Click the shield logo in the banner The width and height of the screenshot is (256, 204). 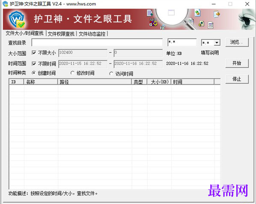coord(17,19)
